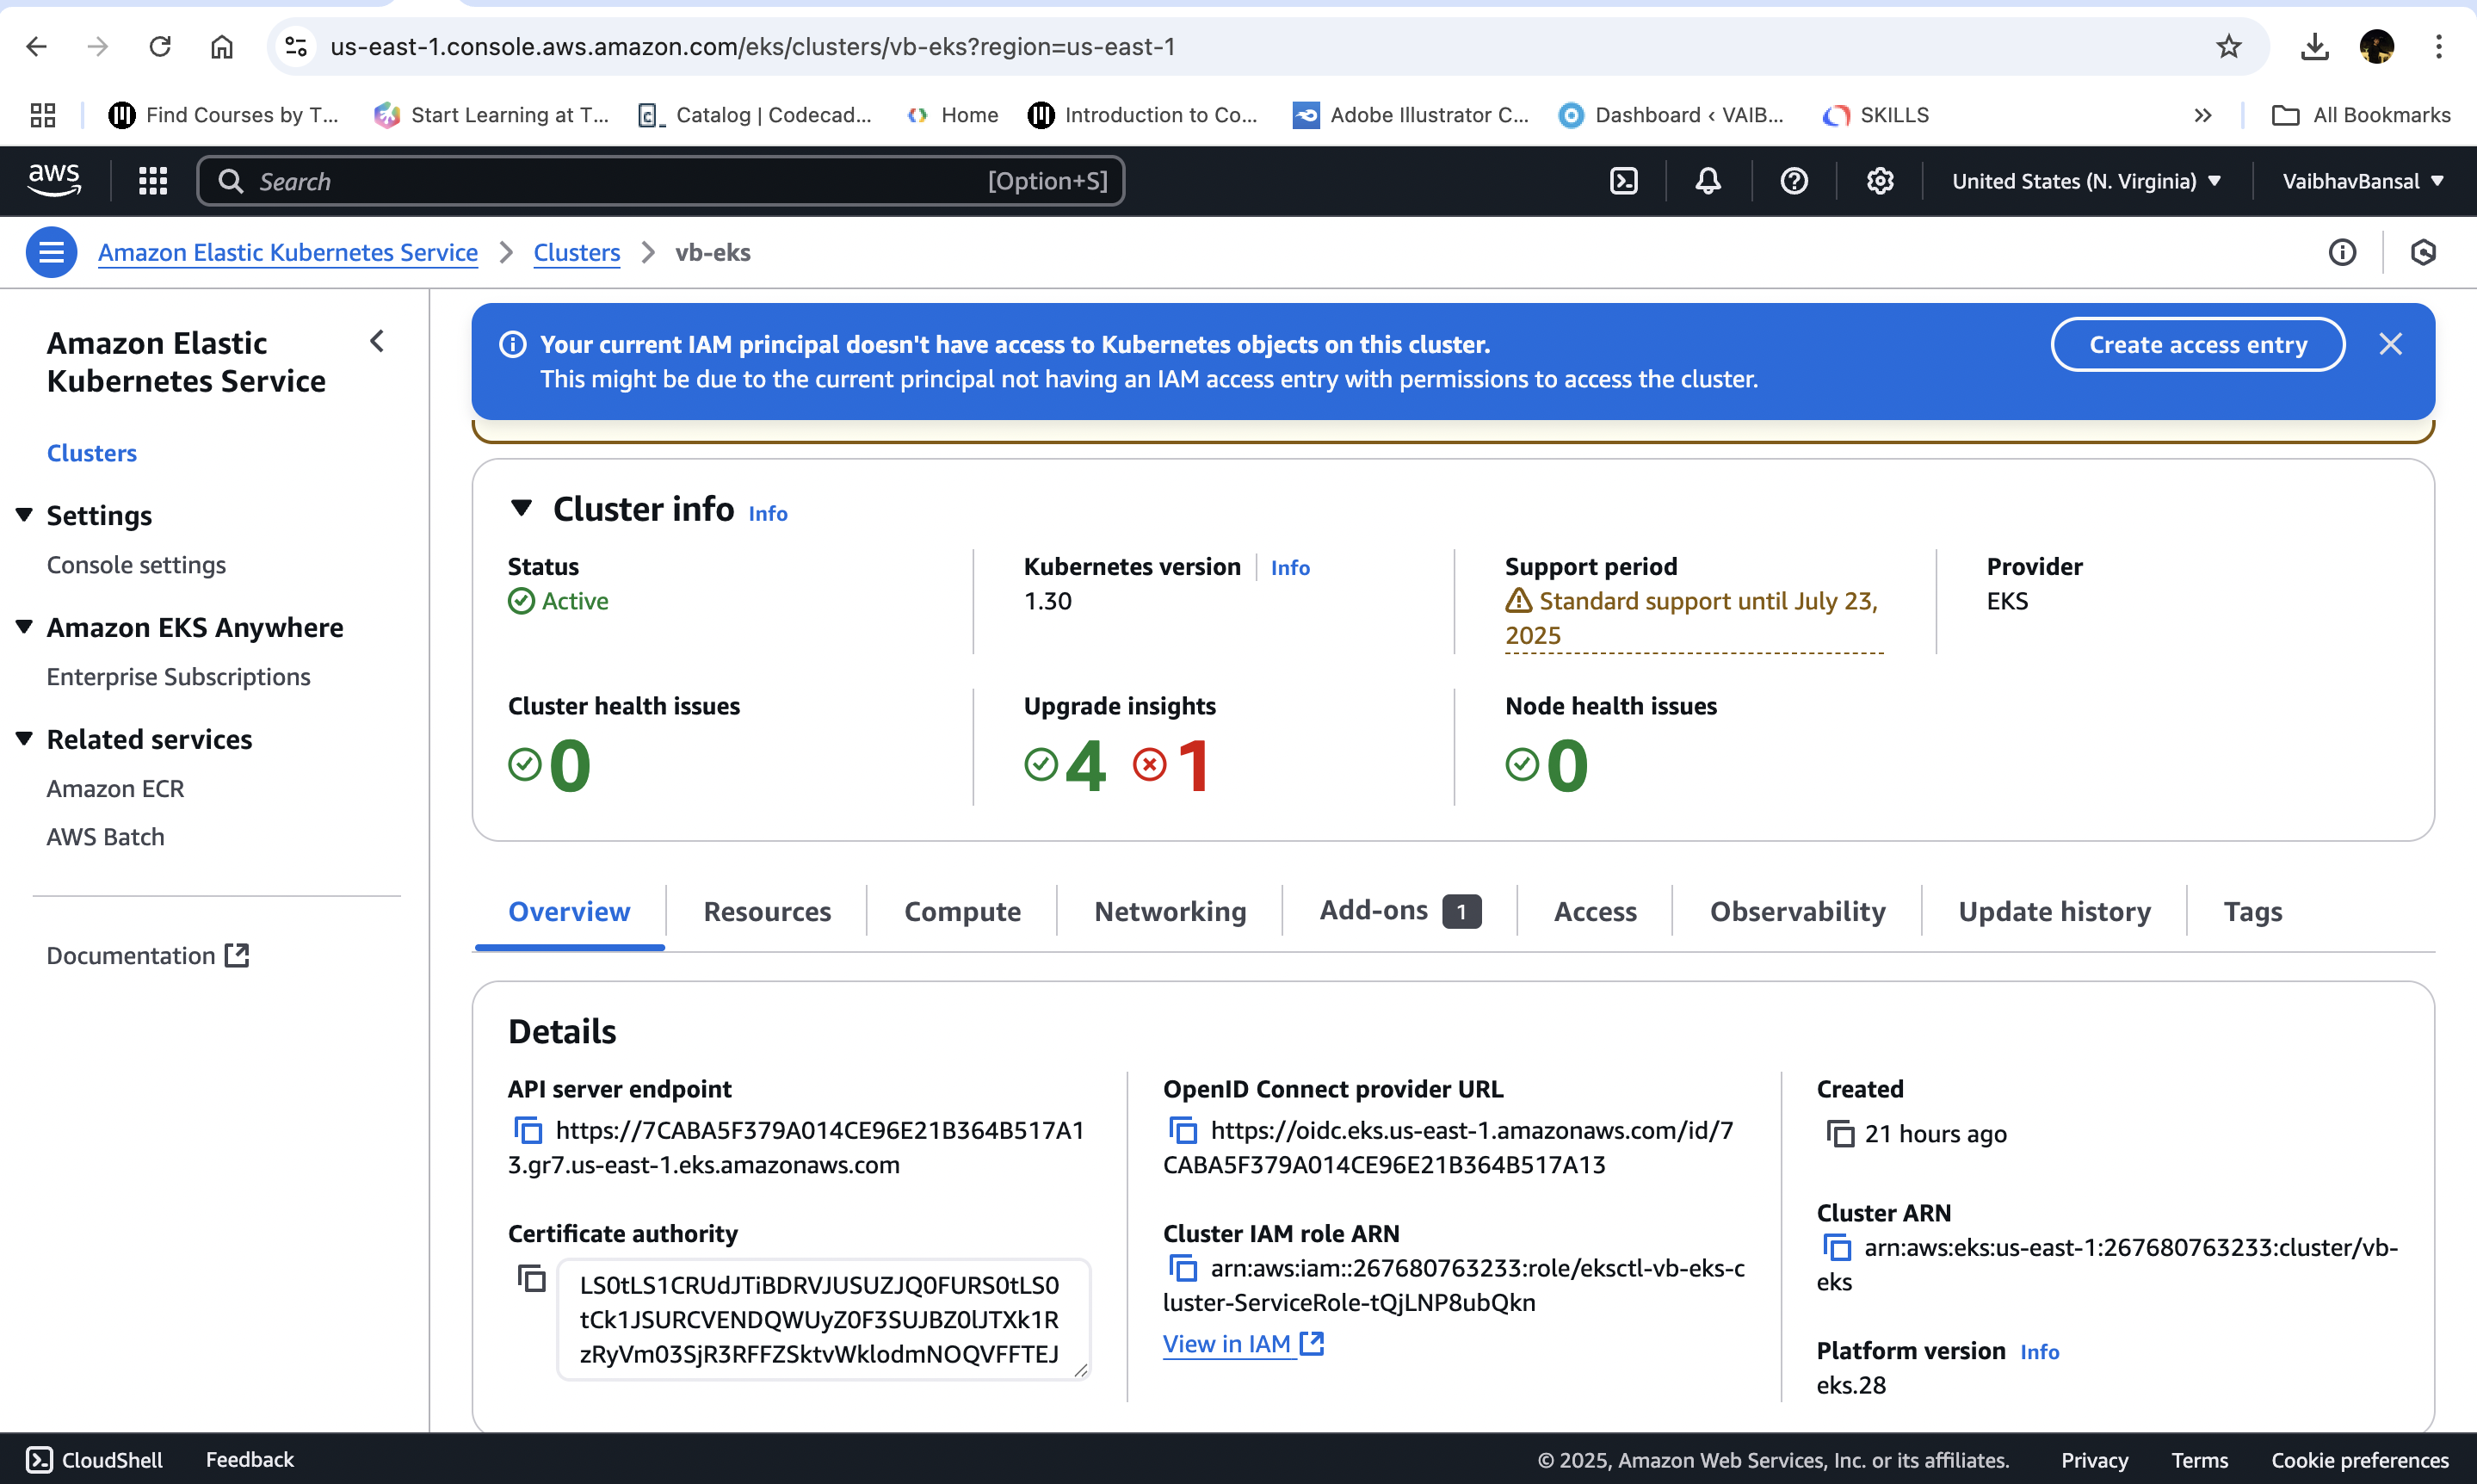Collapse the Related services group
The width and height of the screenshot is (2477, 1484).
click(x=24, y=739)
